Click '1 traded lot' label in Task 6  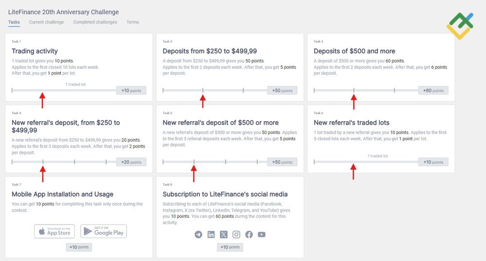pyautogui.click(x=378, y=156)
